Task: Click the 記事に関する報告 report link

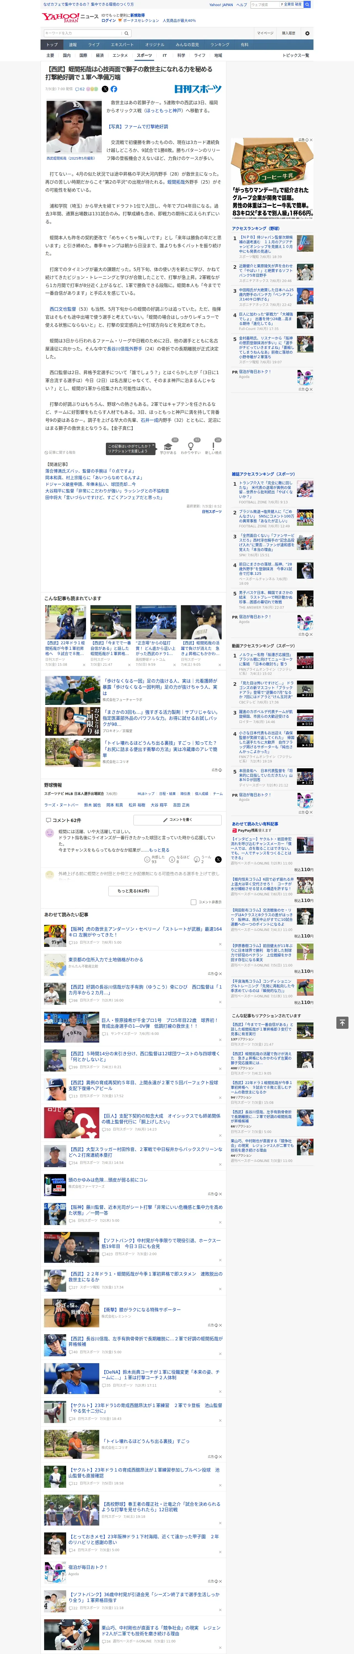Action: tap(60, 453)
